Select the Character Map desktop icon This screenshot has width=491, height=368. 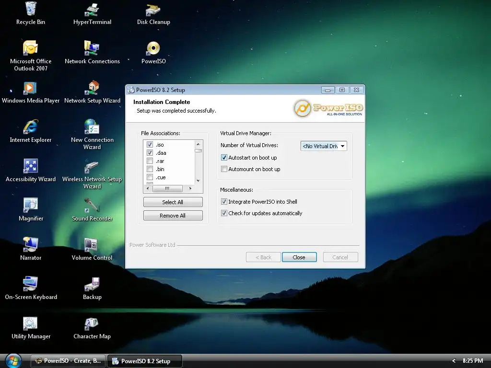(x=92, y=327)
